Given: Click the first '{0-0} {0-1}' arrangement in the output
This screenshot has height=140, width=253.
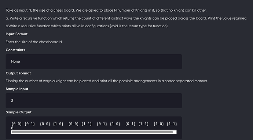Looking at the screenshot, I should [23, 124].
